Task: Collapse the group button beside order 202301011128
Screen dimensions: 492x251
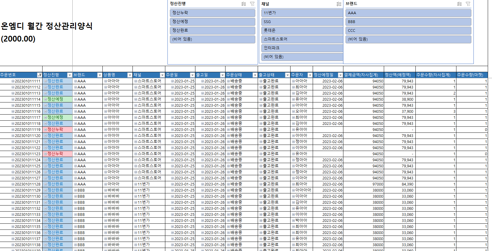Action: [x=13, y=184]
